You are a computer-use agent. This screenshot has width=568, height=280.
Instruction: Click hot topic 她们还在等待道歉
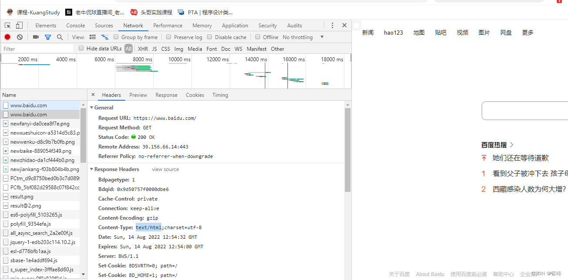coord(521,158)
